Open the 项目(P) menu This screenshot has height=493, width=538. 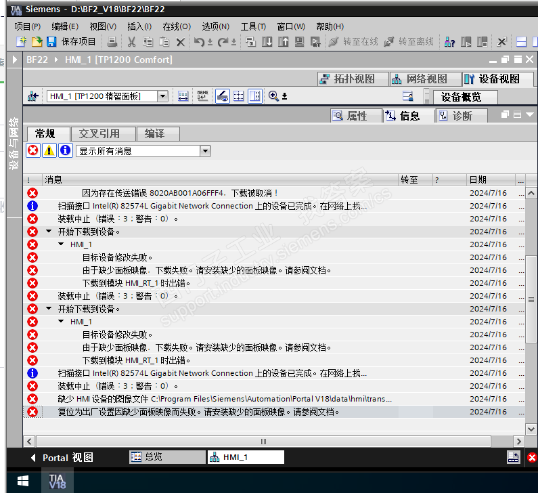pyautogui.click(x=28, y=26)
